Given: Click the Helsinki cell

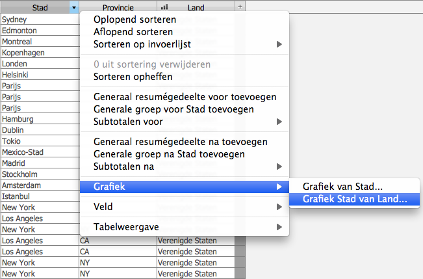Looking at the screenshot, I should [40, 75].
